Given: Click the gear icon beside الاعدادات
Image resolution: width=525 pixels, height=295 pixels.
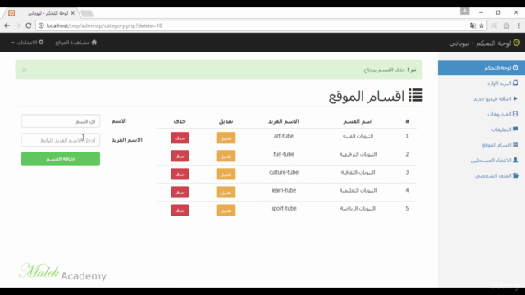Looking at the screenshot, I should tap(41, 42).
